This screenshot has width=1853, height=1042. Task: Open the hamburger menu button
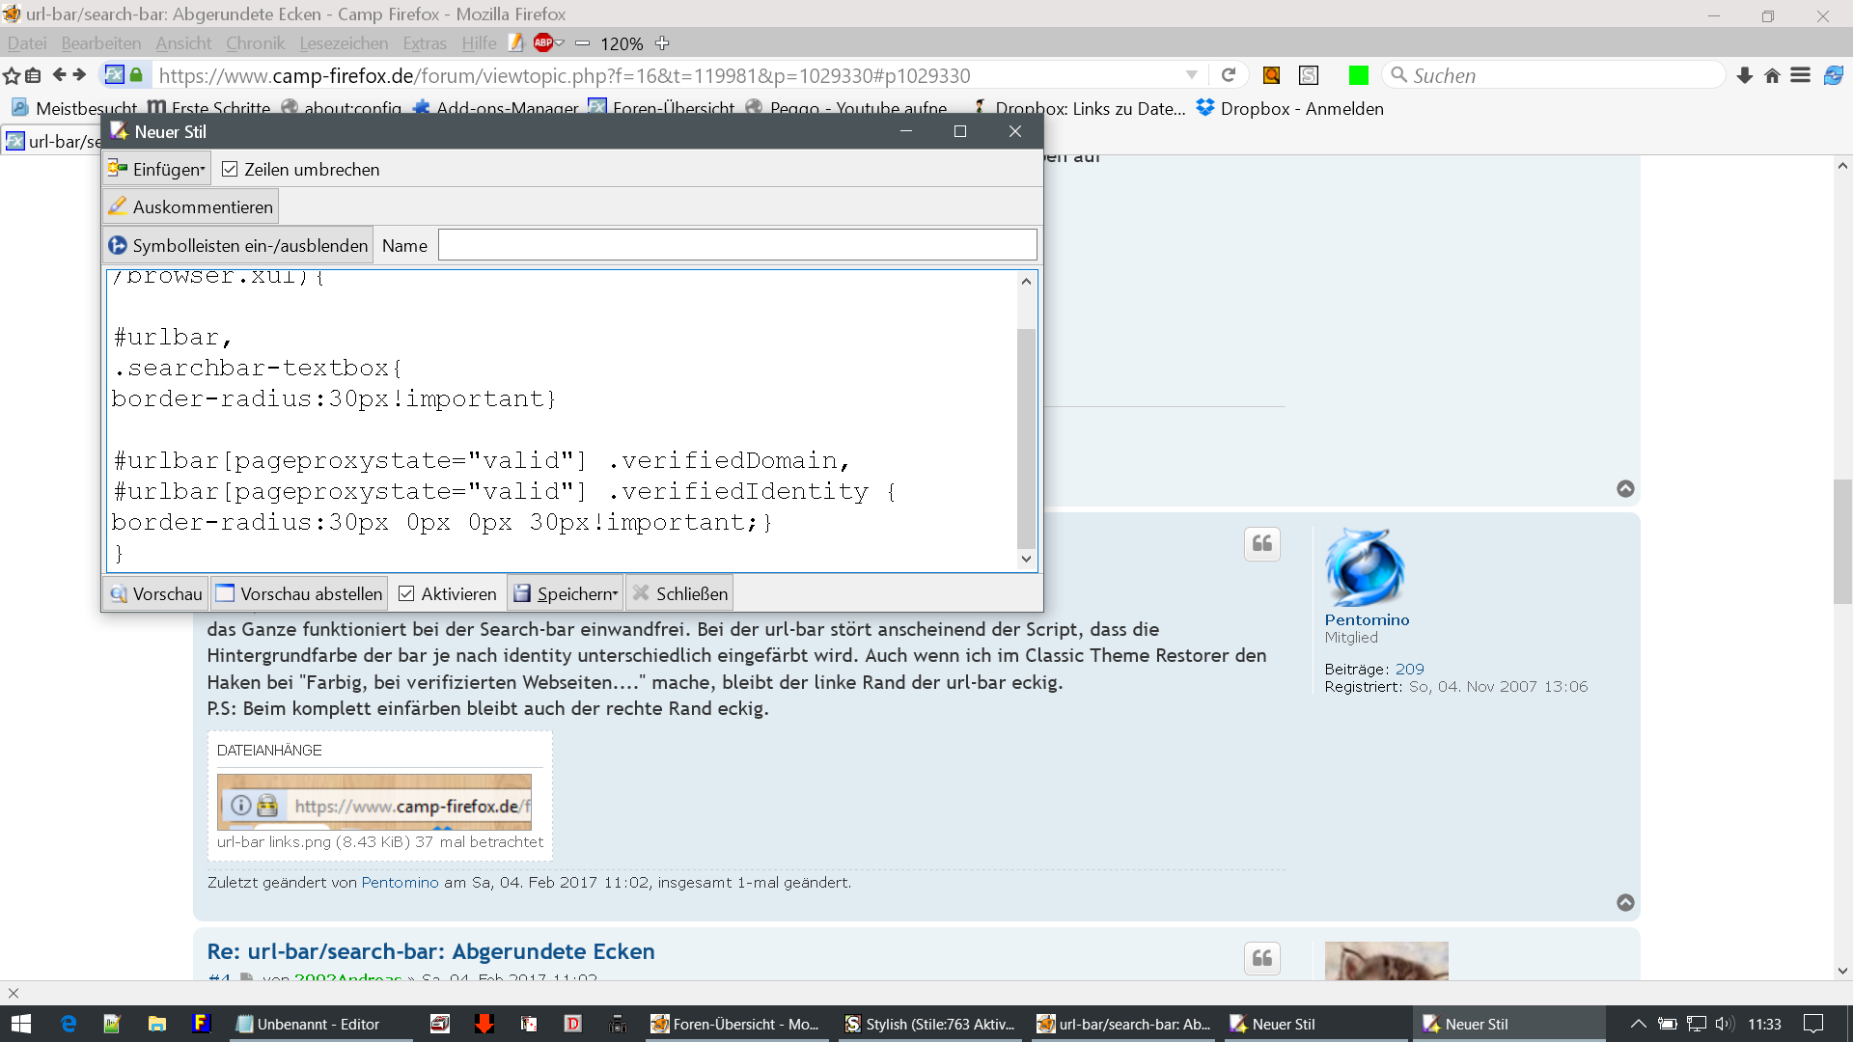pos(1800,75)
